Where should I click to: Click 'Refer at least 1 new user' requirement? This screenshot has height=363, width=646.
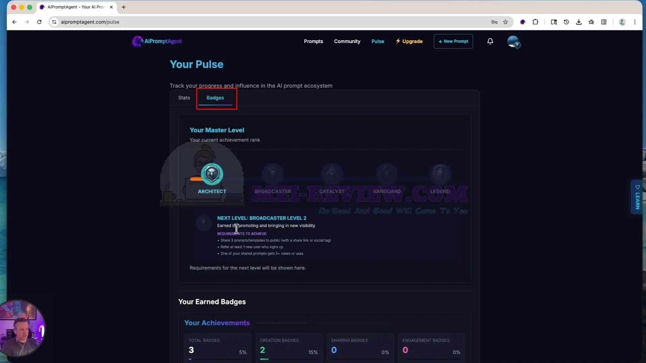click(252, 247)
